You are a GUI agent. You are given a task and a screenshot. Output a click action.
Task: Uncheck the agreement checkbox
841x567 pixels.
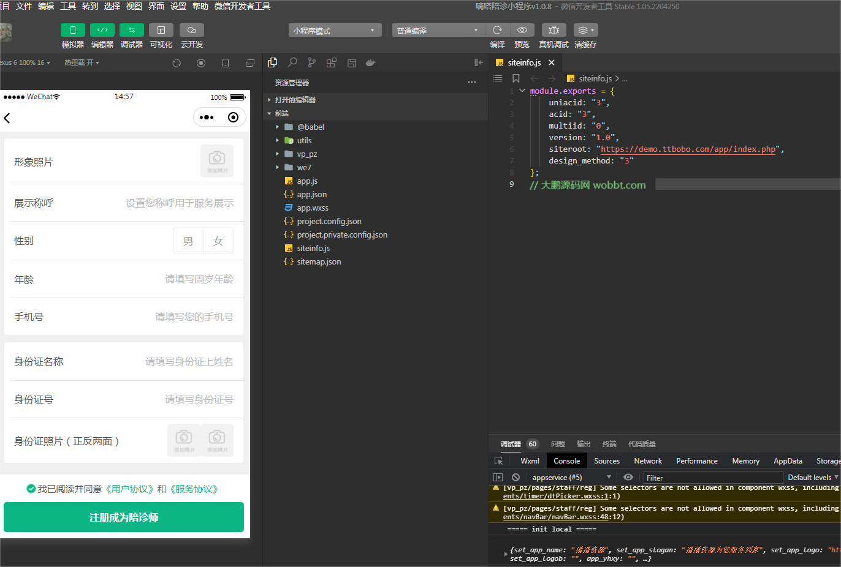click(31, 489)
